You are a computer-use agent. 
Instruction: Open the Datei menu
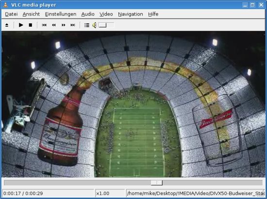tap(11, 14)
